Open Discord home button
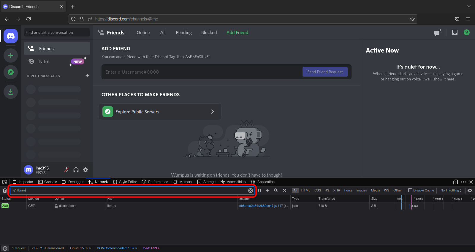The height and width of the screenshot is (252, 475). [x=11, y=36]
